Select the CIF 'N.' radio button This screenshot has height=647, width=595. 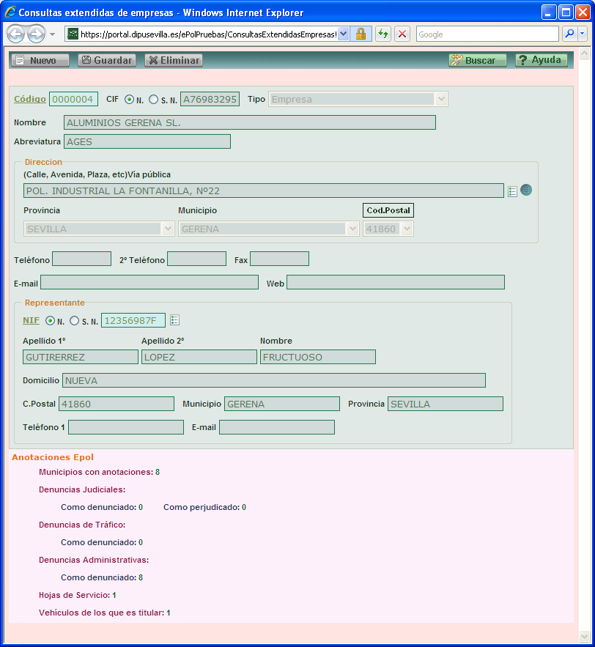click(129, 100)
